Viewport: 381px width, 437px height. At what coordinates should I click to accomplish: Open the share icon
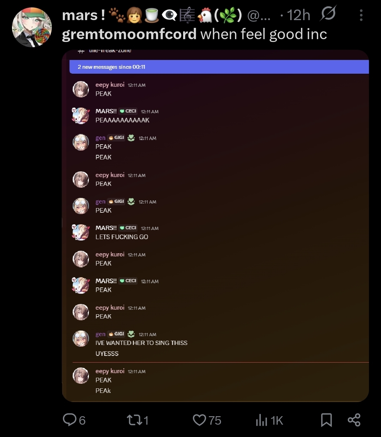pos(354,420)
